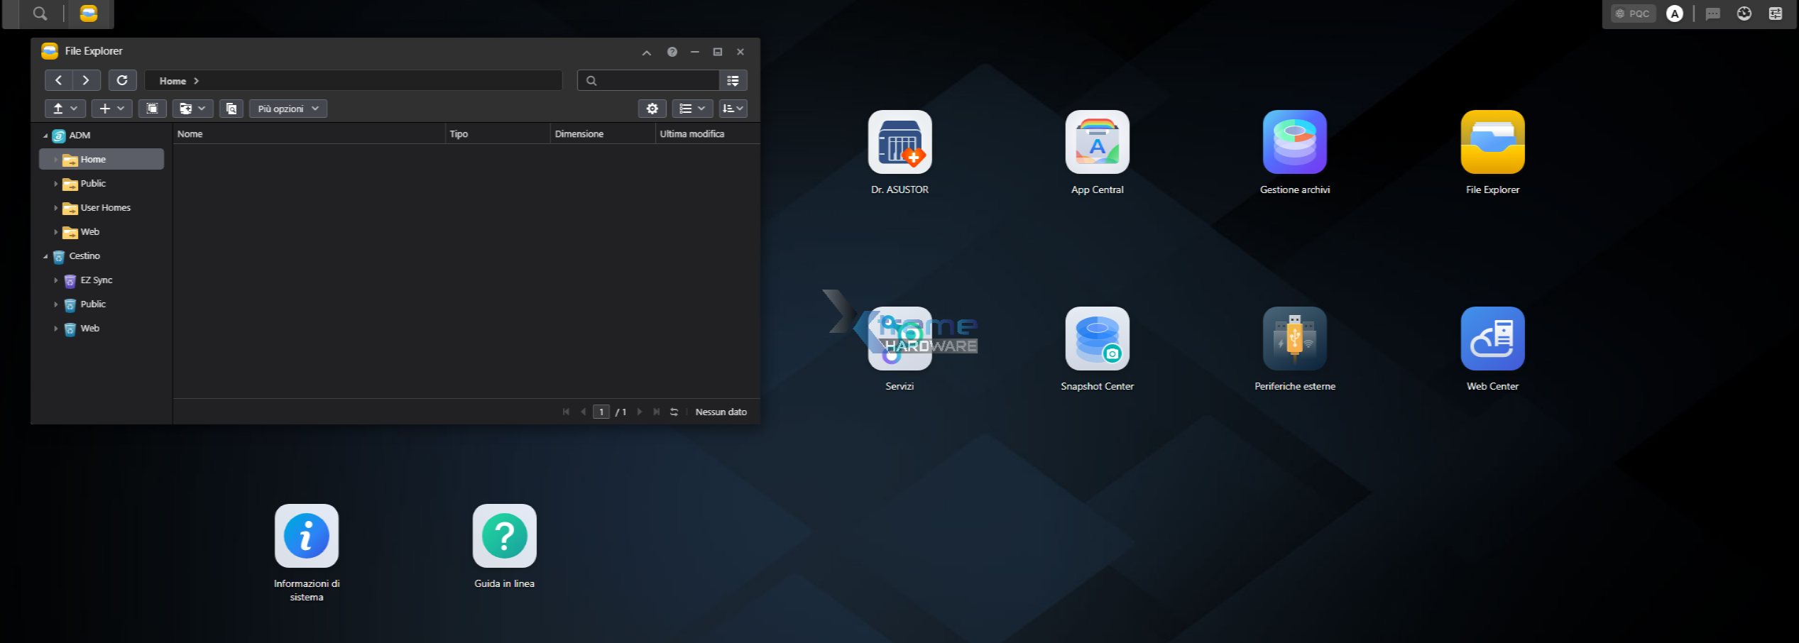Open the create new plus dropdown
The width and height of the screenshot is (1799, 643).
pyautogui.click(x=111, y=109)
